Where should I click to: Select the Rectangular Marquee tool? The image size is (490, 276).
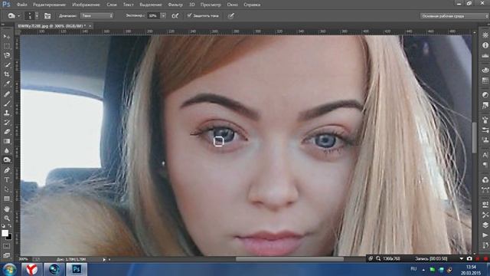click(x=7, y=46)
